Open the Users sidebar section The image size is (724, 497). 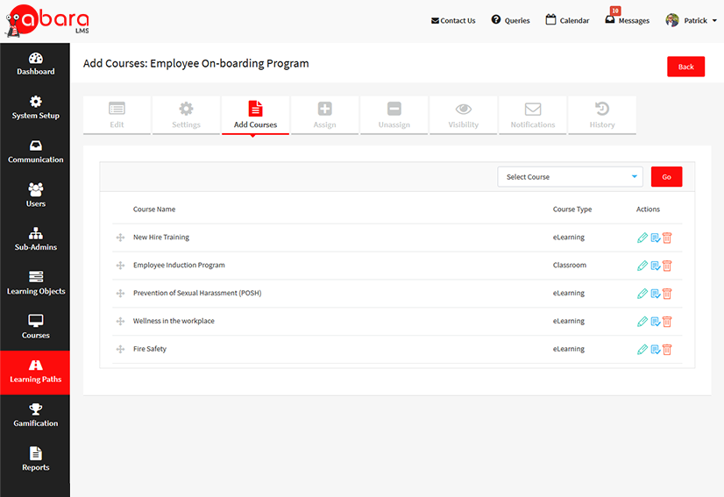(36, 196)
